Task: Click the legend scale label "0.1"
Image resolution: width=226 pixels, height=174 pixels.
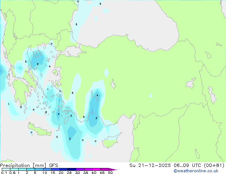Action: [4, 173]
